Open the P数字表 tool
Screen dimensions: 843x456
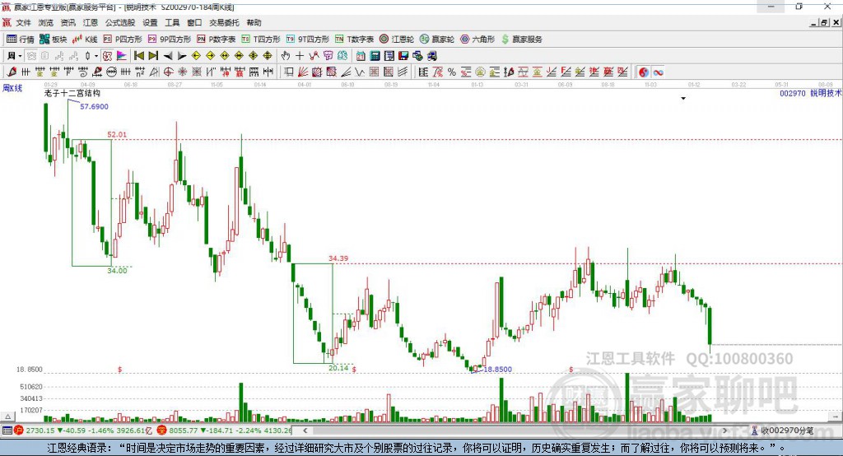point(217,39)
